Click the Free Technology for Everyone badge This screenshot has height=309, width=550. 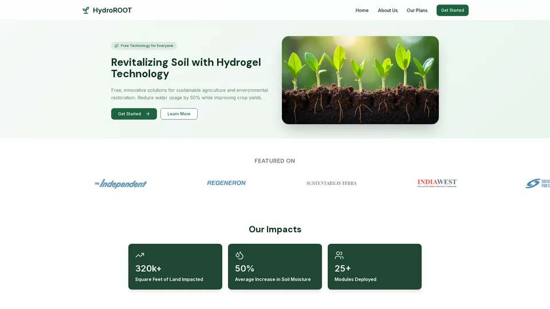coord(144,46)
